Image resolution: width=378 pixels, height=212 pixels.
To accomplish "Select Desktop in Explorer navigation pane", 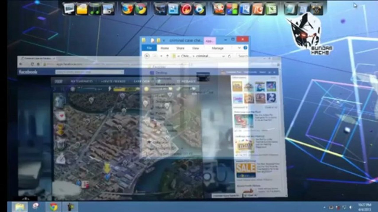I will click(x=161, y=72).
